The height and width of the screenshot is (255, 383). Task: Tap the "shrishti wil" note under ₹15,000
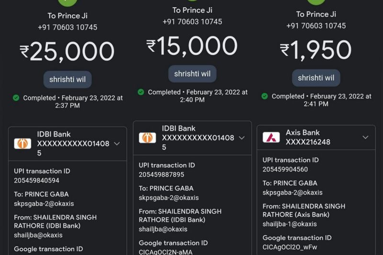192,74
